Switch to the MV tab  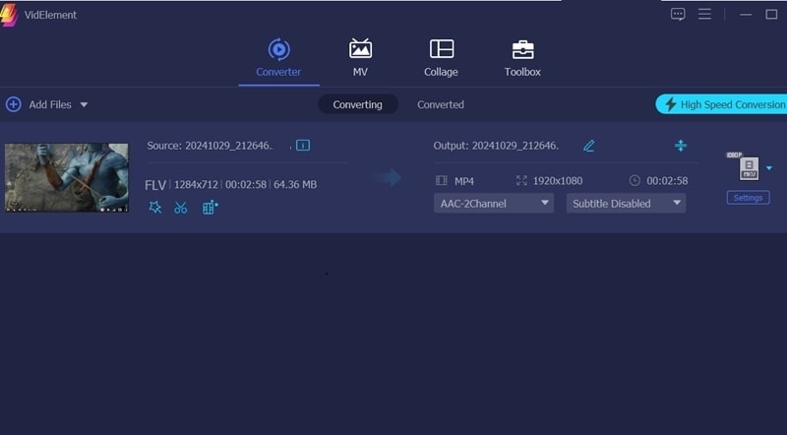(x=360, y=58)
